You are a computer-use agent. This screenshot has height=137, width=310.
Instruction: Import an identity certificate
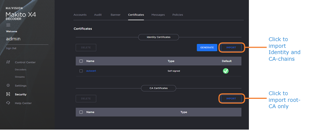pos(231,47)
